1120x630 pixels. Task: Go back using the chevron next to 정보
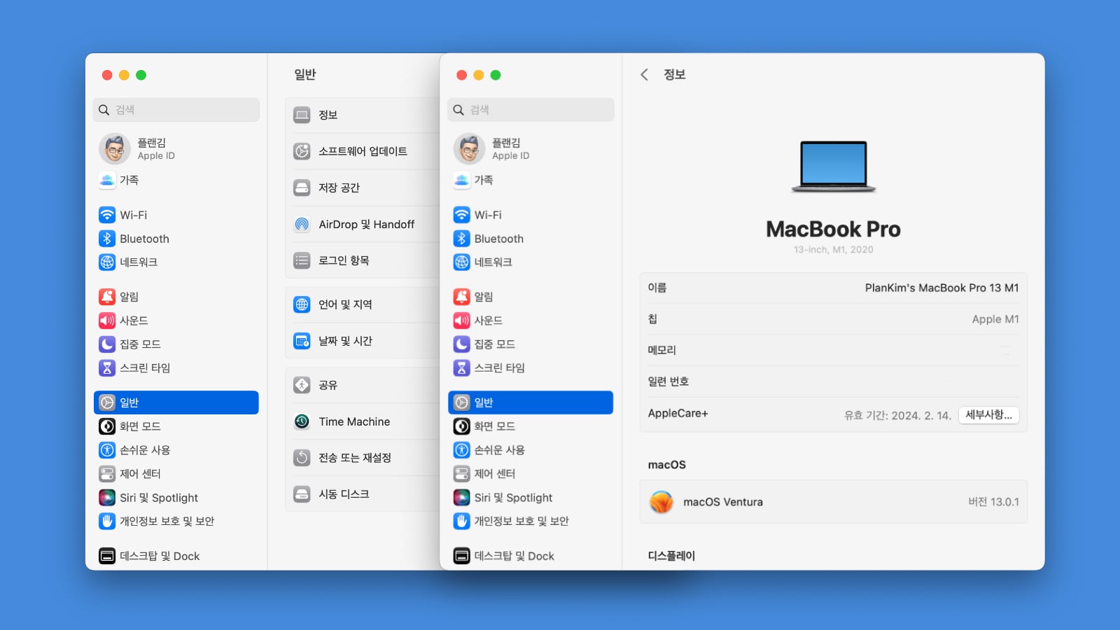tap(644, 75)
